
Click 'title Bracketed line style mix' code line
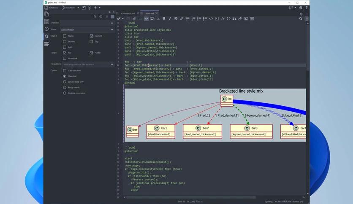pyautogui.click(x=148, y=30)
